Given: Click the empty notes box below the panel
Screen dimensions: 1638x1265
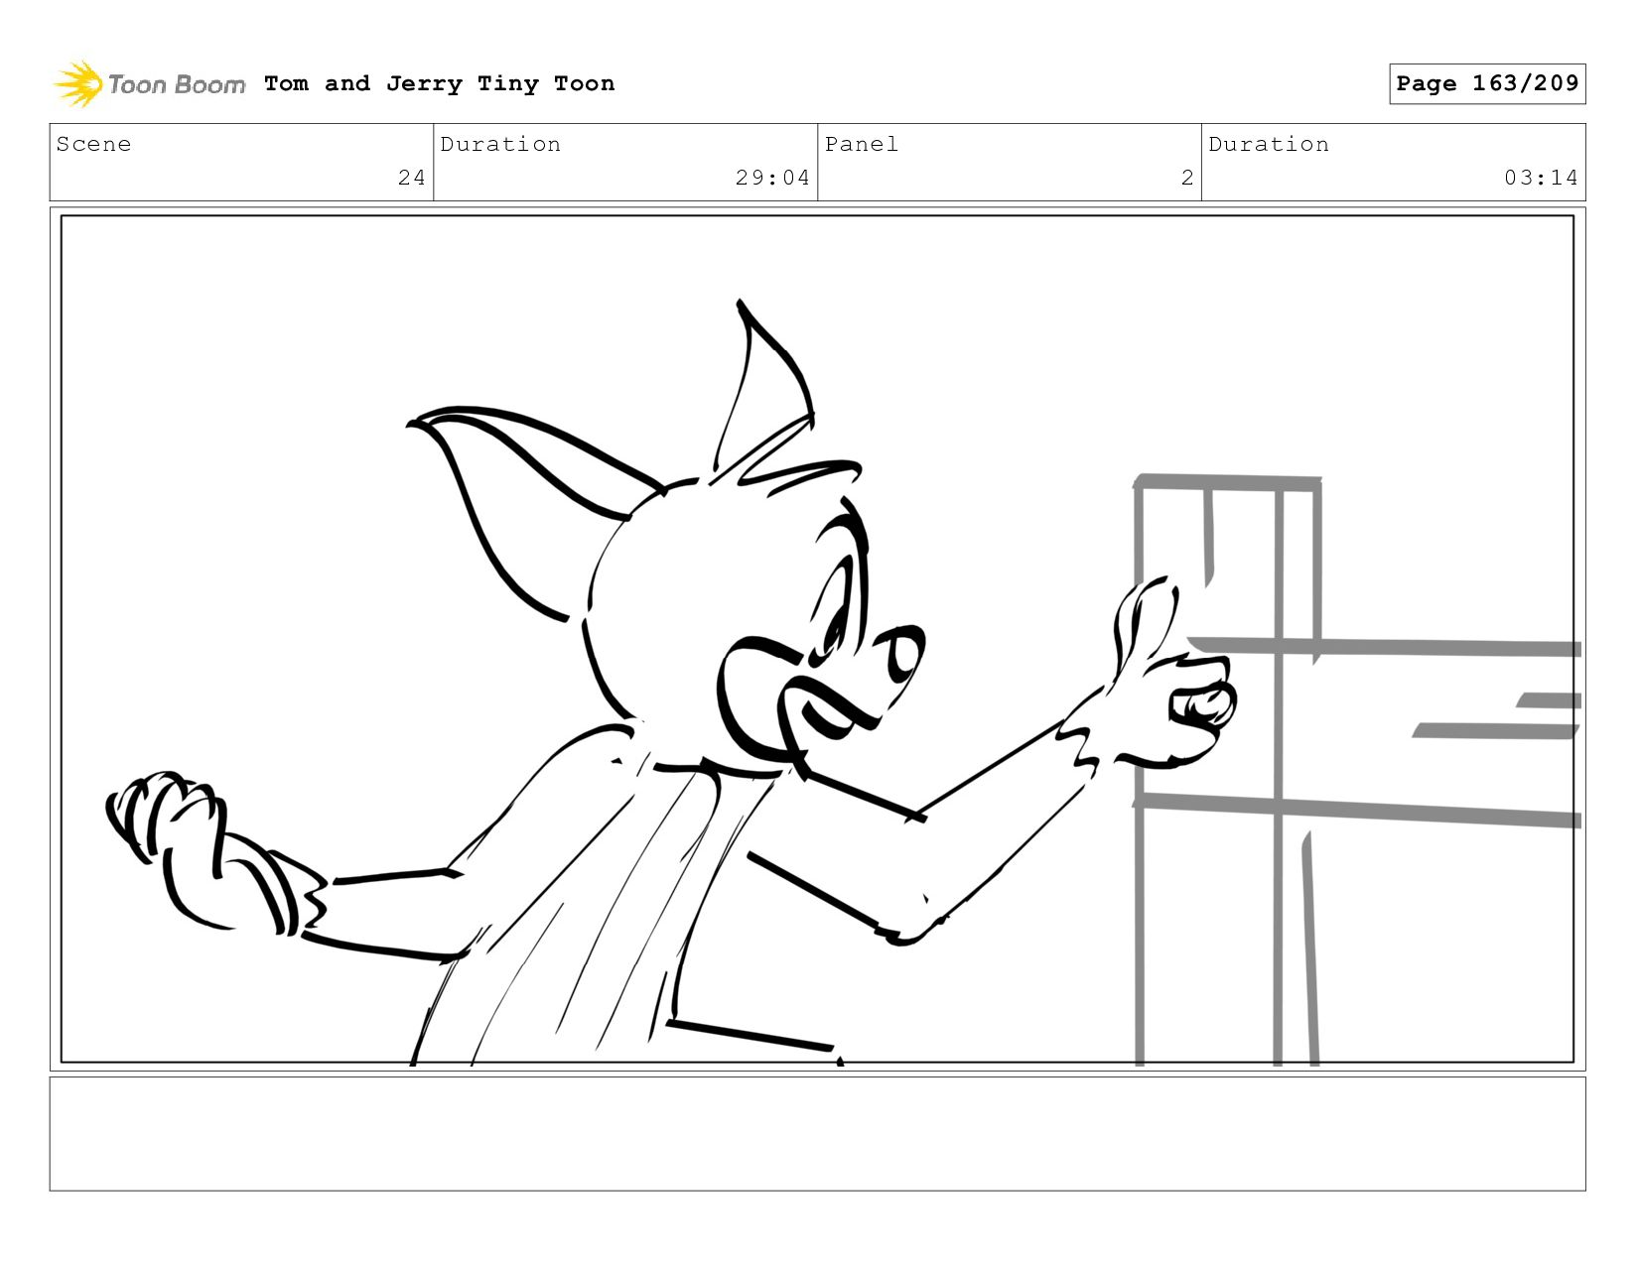Looking at the screenshot, I should 817,1133.
